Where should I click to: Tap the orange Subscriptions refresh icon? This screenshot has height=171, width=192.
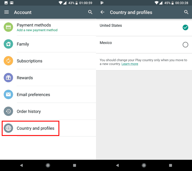click(8, 61)
